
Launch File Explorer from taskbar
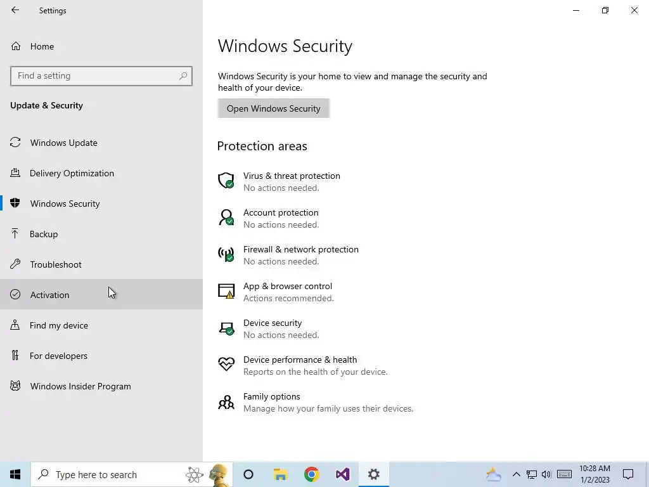pos(280,474)
